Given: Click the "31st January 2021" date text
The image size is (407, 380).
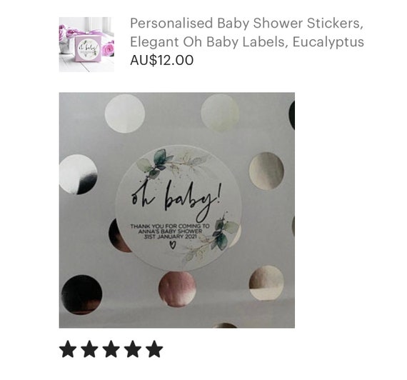Looking at the screenshot, I should [x=170, y=236].
